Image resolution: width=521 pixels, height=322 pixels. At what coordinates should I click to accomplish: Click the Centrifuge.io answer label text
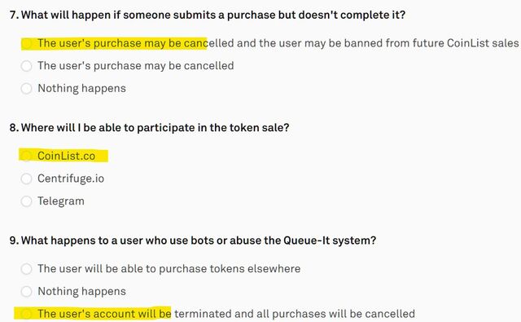pyautogui.click(x=71, y=179)
